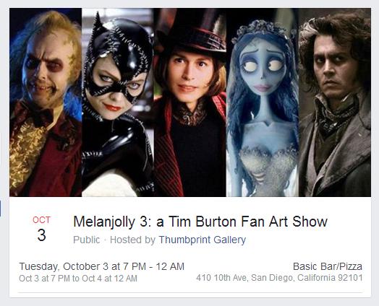Select the Tuesday, October 3 time line
This screenshot has width=379, height=306.
tap(101, 267)
